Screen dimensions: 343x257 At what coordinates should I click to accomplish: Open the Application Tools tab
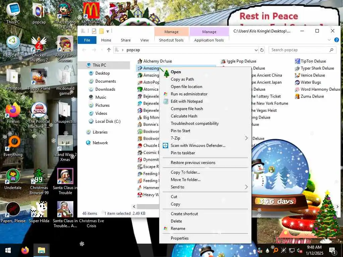click(x=209, y=40)
